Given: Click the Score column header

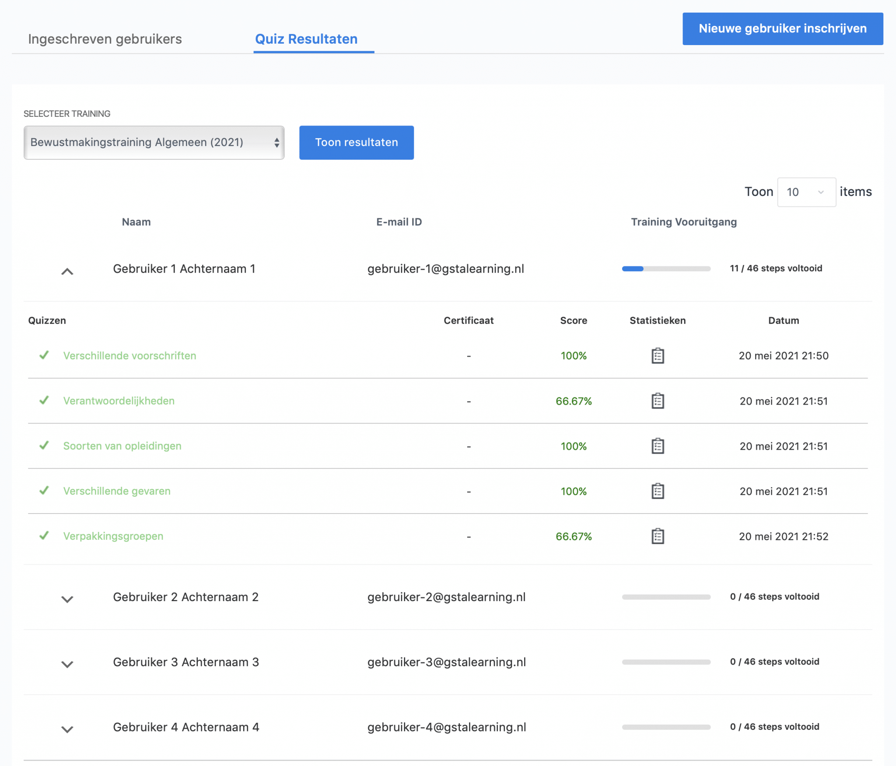Looking at the screenshot, I should 574,320.
